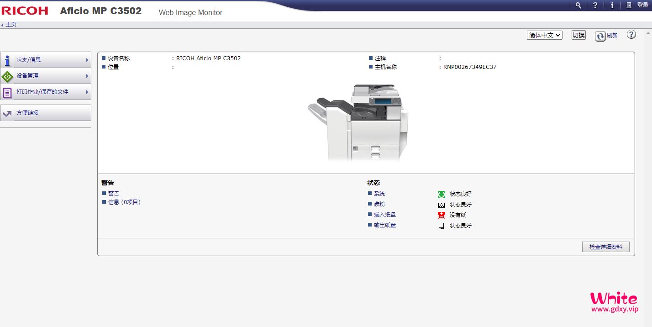
Task: Click the 登录 login link
Action: coord(642,5)
